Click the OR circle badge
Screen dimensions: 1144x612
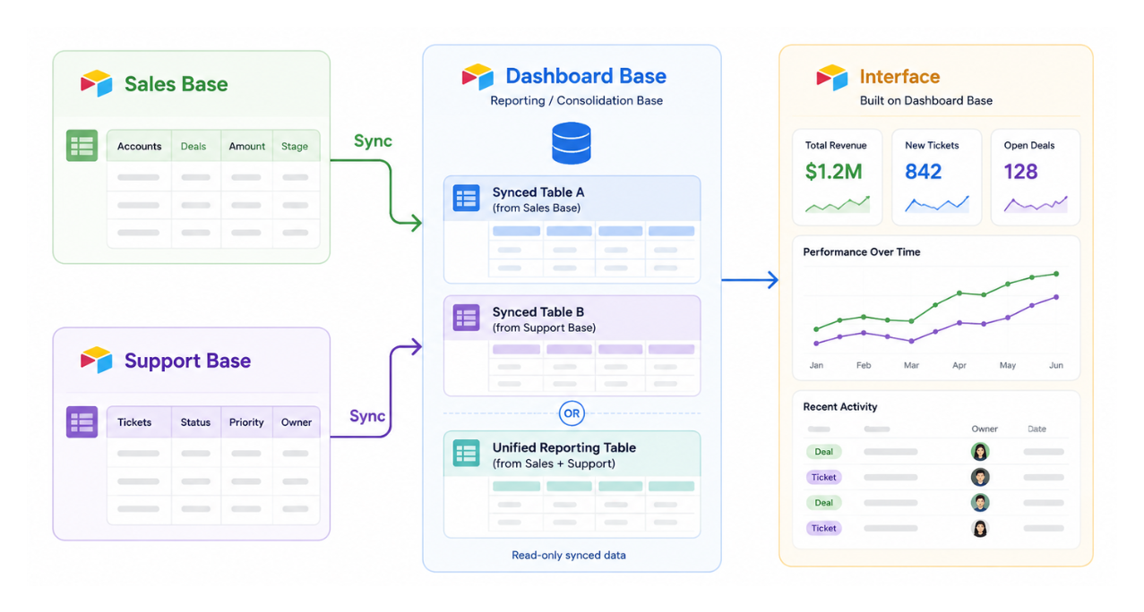pos(572,413)
